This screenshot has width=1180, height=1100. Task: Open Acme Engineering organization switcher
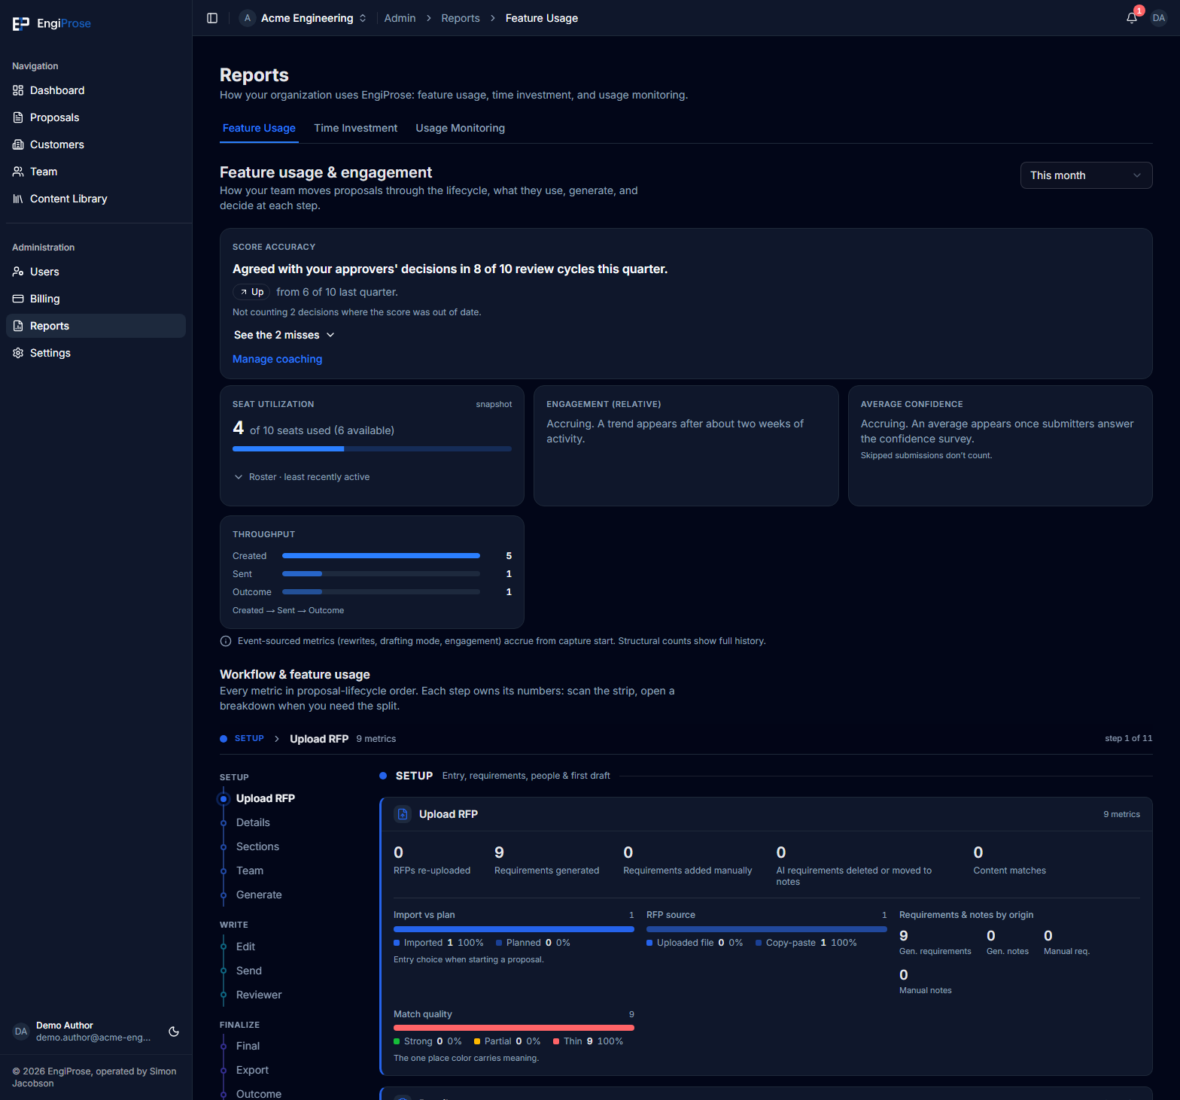coord(304,18)
